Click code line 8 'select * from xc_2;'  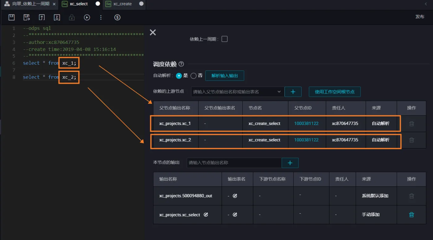click(49, 77)
